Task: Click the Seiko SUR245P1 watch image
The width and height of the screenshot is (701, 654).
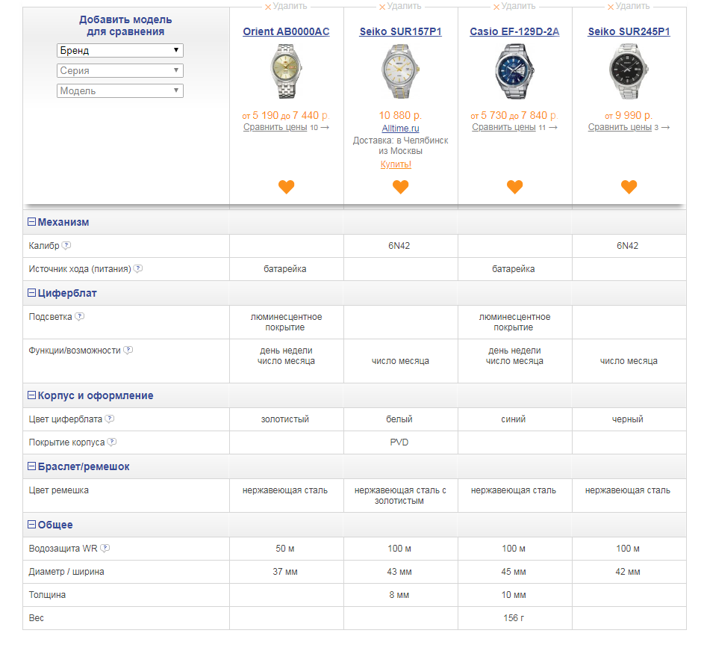Action: [x=629, y=71]
